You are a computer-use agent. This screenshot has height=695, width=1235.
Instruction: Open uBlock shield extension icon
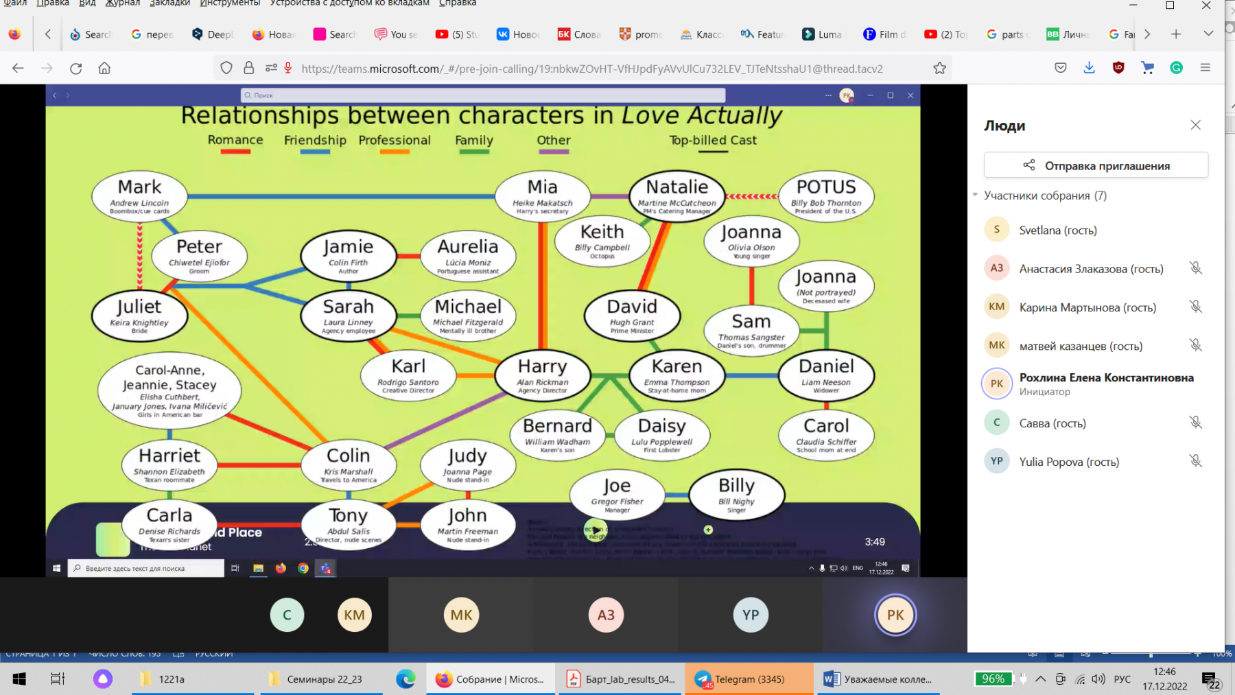click(x=1118, y=68)
